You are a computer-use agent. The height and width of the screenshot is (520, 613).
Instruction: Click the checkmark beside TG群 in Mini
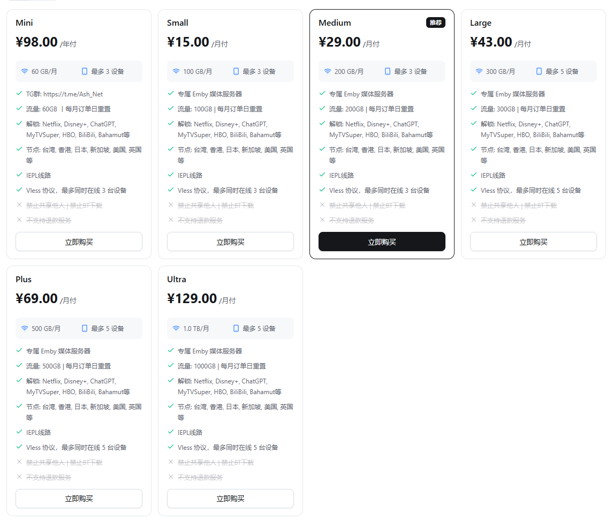pyautogui.click(x=19, y=93)
